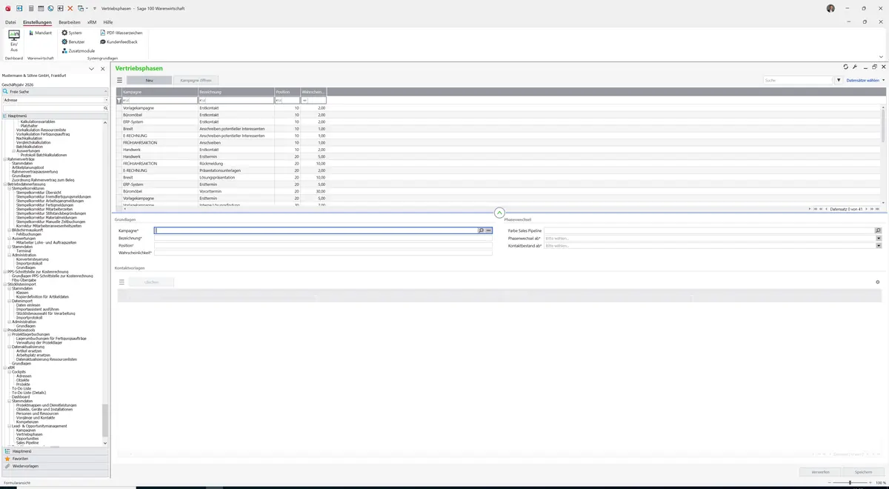Click the red X icon in quick access toolbar
The height and width of the screenshot is (489, 889).
70,8
